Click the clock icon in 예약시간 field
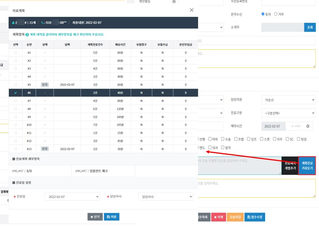Viewport: 319px width, 229px height. (308, 126)
